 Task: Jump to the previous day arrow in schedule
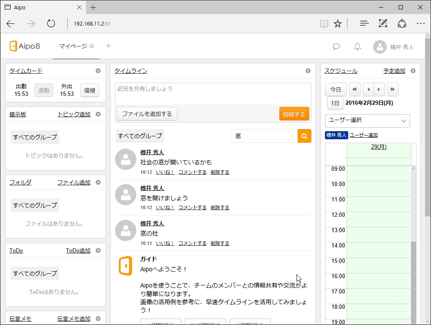click(x=368, y=89)
